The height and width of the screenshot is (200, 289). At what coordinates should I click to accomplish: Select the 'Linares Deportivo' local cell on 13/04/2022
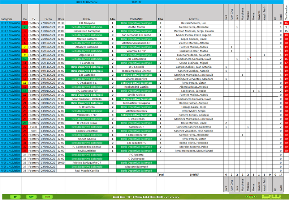pos(87,131)
